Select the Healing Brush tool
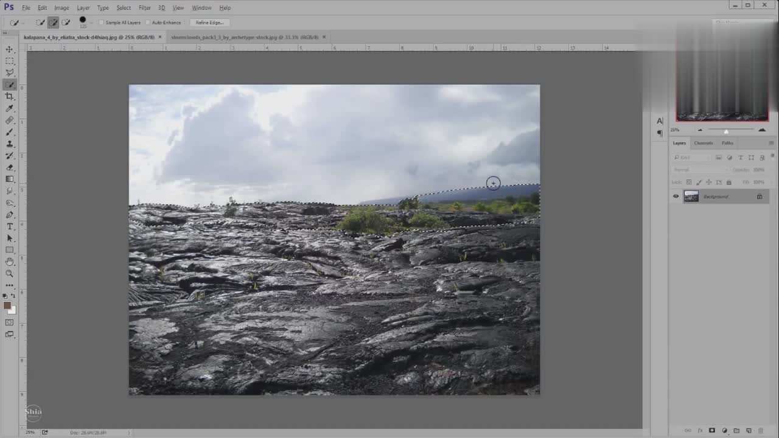779x438 pixels. point(9,120)
